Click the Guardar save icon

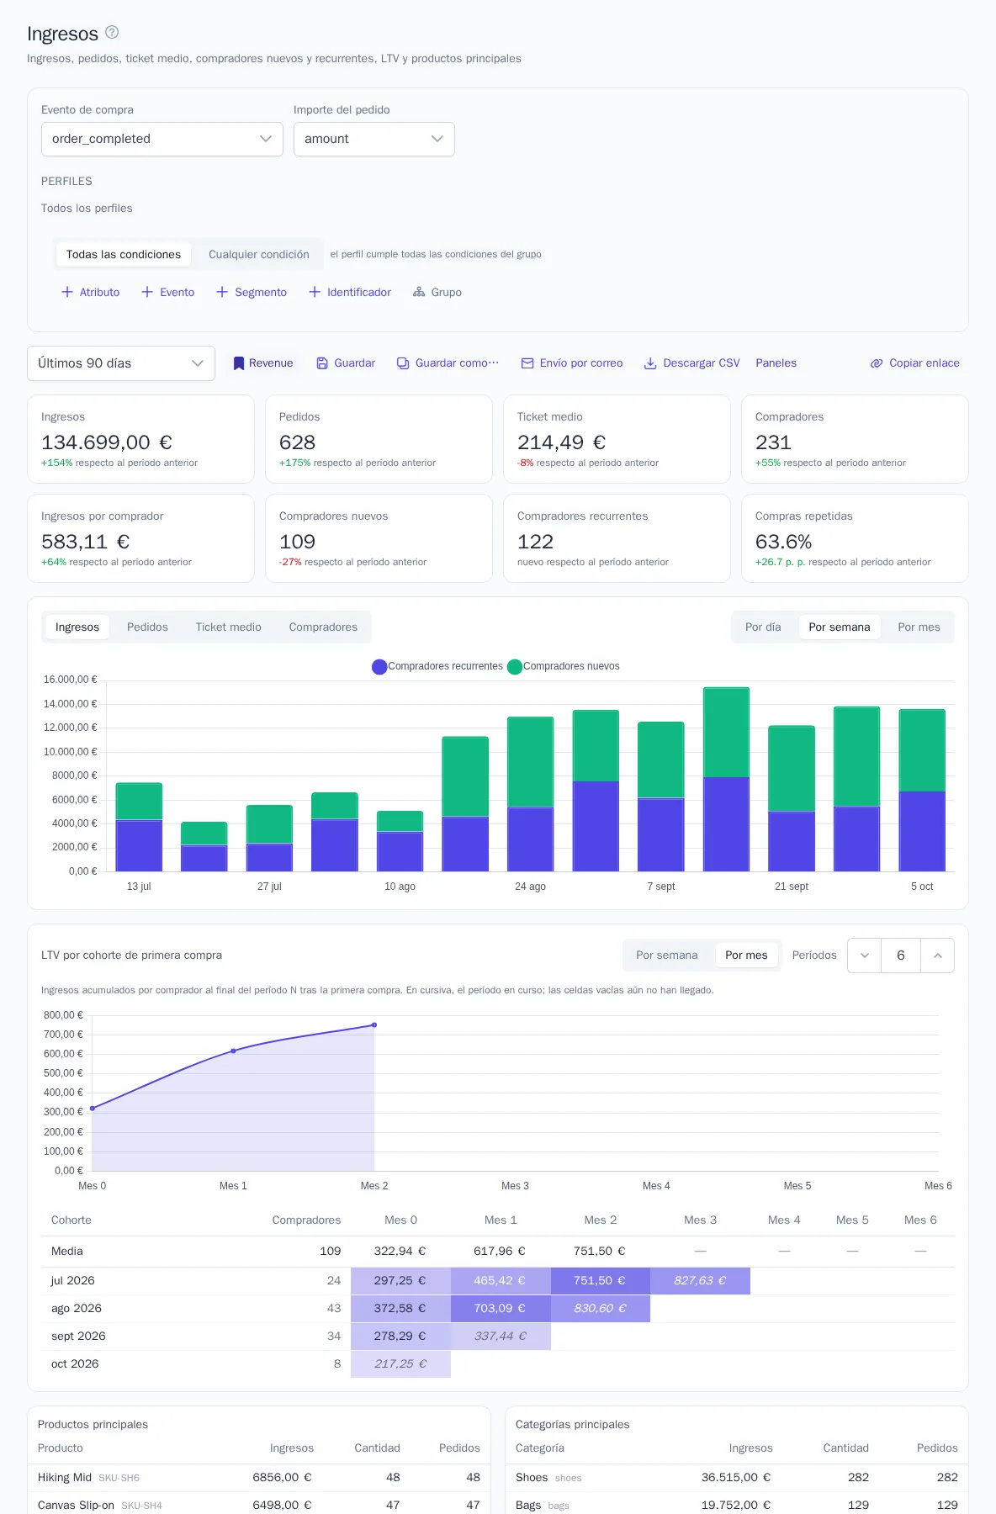[322, 363]
